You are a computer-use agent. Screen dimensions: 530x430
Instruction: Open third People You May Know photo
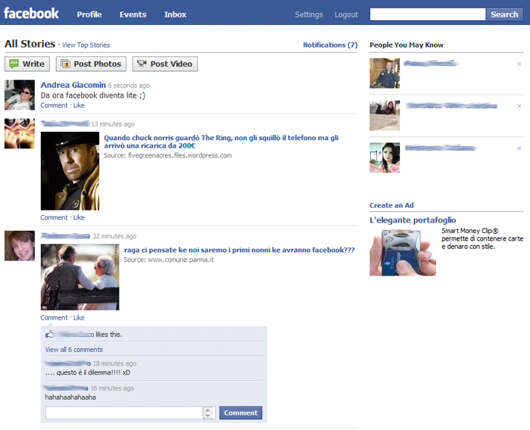(385, 158)
